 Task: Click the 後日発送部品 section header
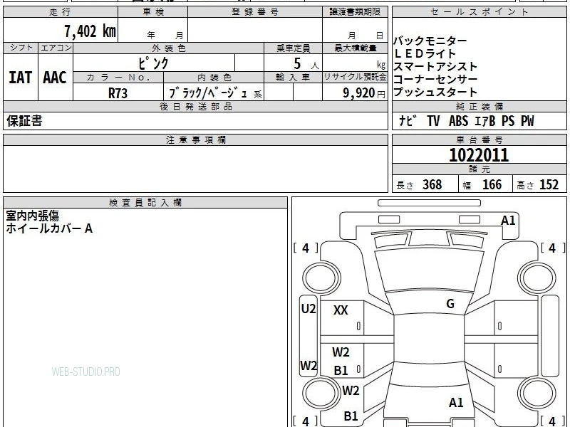[195, 106]
